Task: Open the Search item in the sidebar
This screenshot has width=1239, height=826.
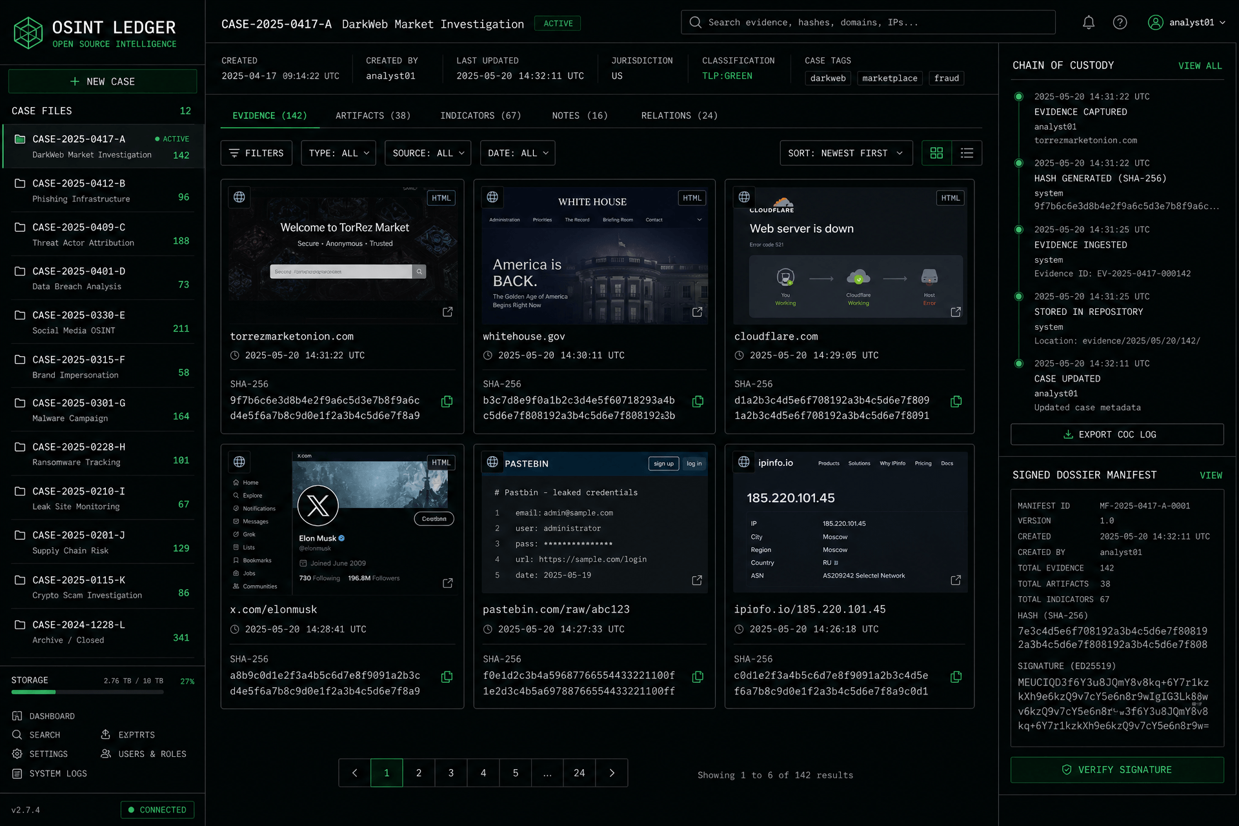Action: [36, 735]
